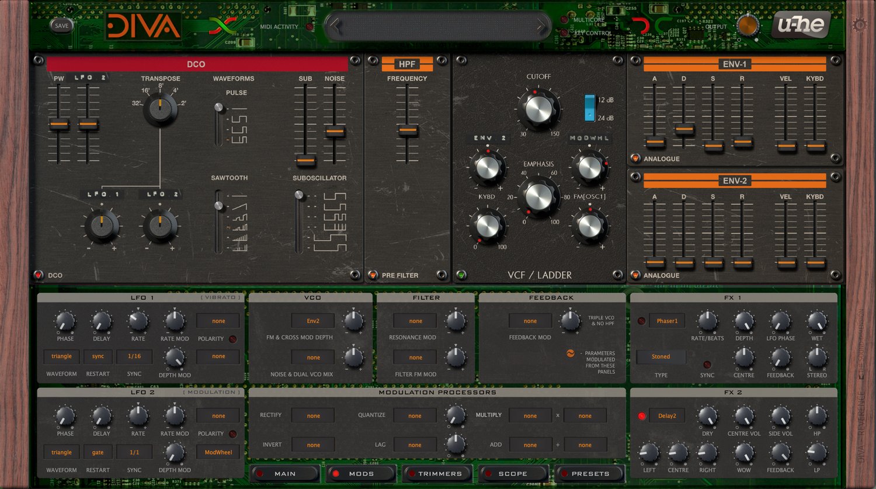
Task: Click the TRANSPOSE octave knob
Action: click(160, 110)
